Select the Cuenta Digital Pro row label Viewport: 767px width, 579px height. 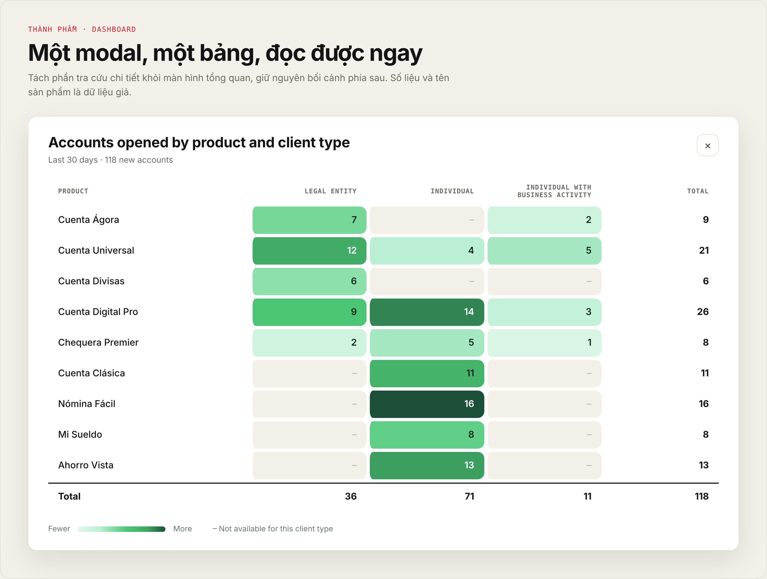coord(98,312)
